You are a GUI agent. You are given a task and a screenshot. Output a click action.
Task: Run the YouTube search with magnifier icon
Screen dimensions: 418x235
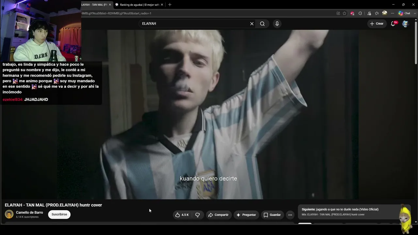pos(262,23)
